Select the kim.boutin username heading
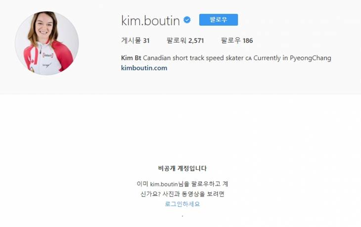This screenshot has width=361, height=227. coord(150,21)
